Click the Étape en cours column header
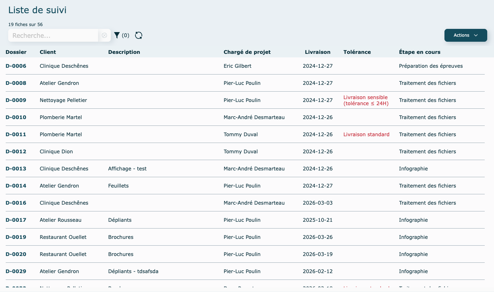Image resolution: width=494 pixels, height=292 pixels. pos(420,52)
